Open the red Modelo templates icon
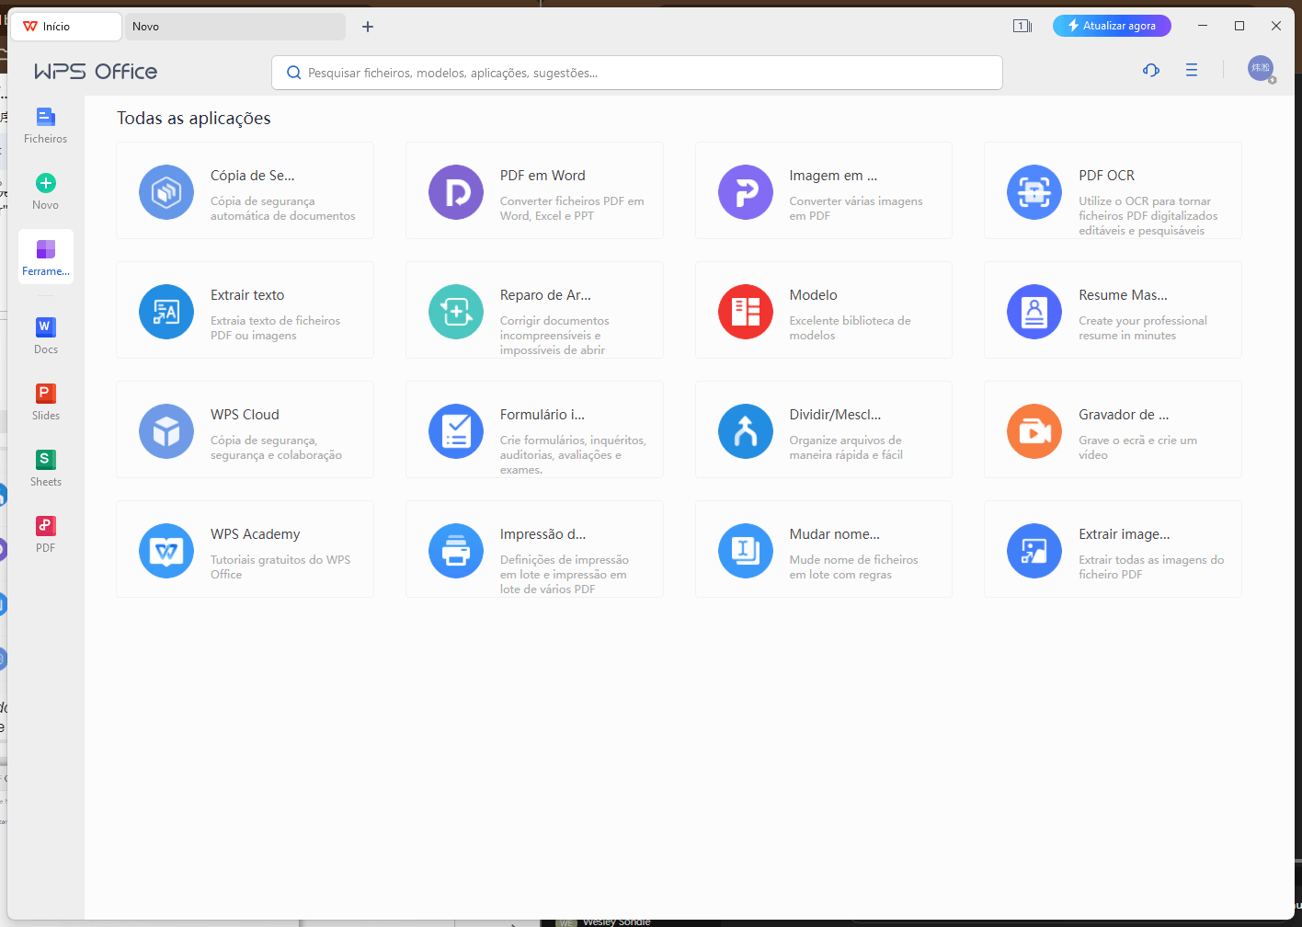The image size is (1302, 927). [x=746, y=312]
